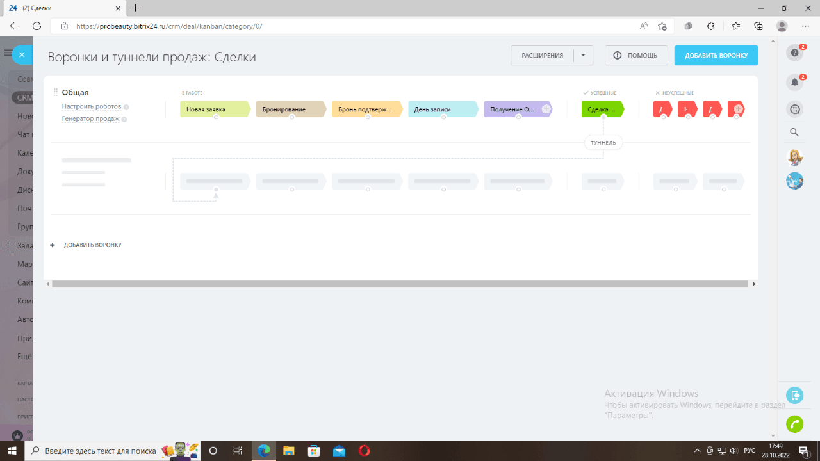Select the Бронь подтверж... stage
Image resolution: width=820 pixels, height=461 pixels.
(367, 109)
